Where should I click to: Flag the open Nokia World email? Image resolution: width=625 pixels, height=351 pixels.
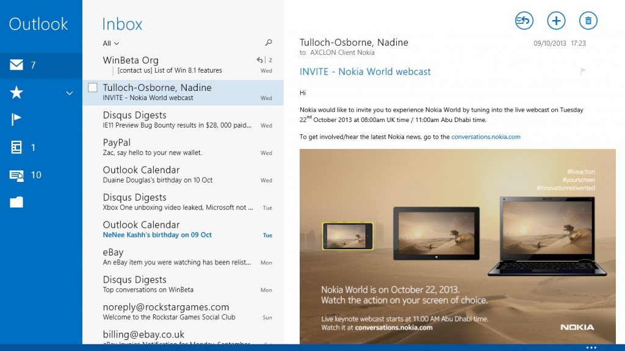pos(583,71)
